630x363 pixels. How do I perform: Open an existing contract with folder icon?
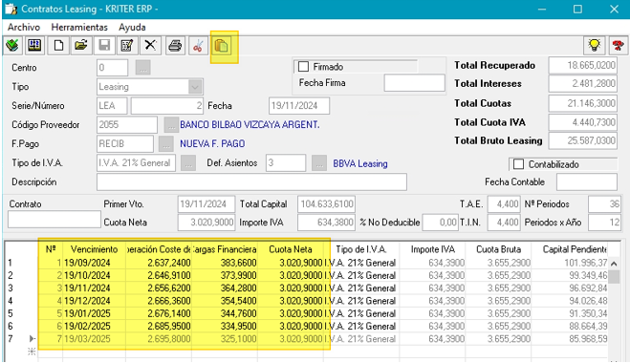(x=81, y=46)
